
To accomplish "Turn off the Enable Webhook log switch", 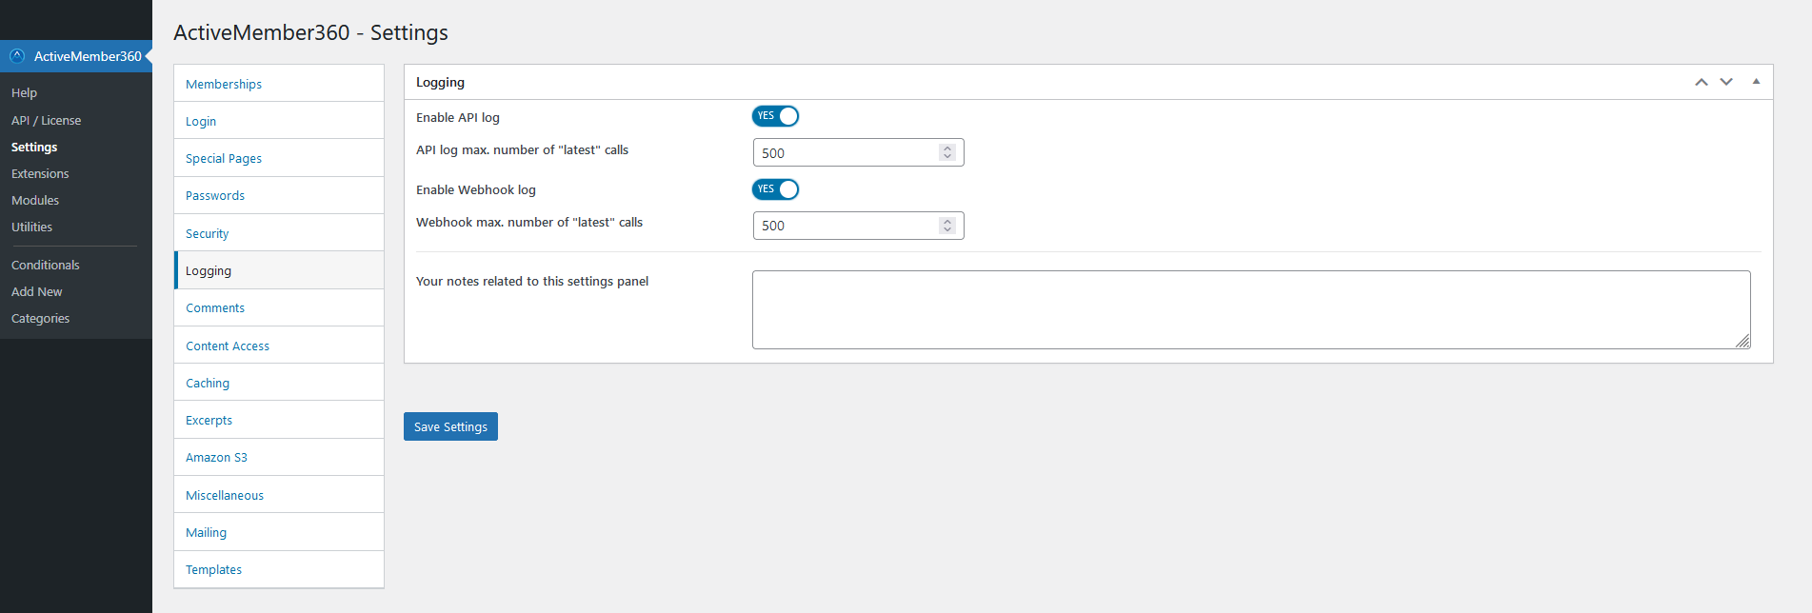I will (x=775, y=188).
